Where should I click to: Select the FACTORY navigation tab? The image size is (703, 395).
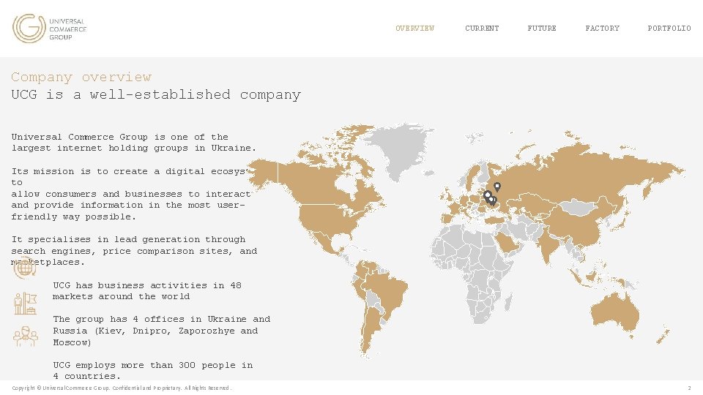tap(602, 29)
